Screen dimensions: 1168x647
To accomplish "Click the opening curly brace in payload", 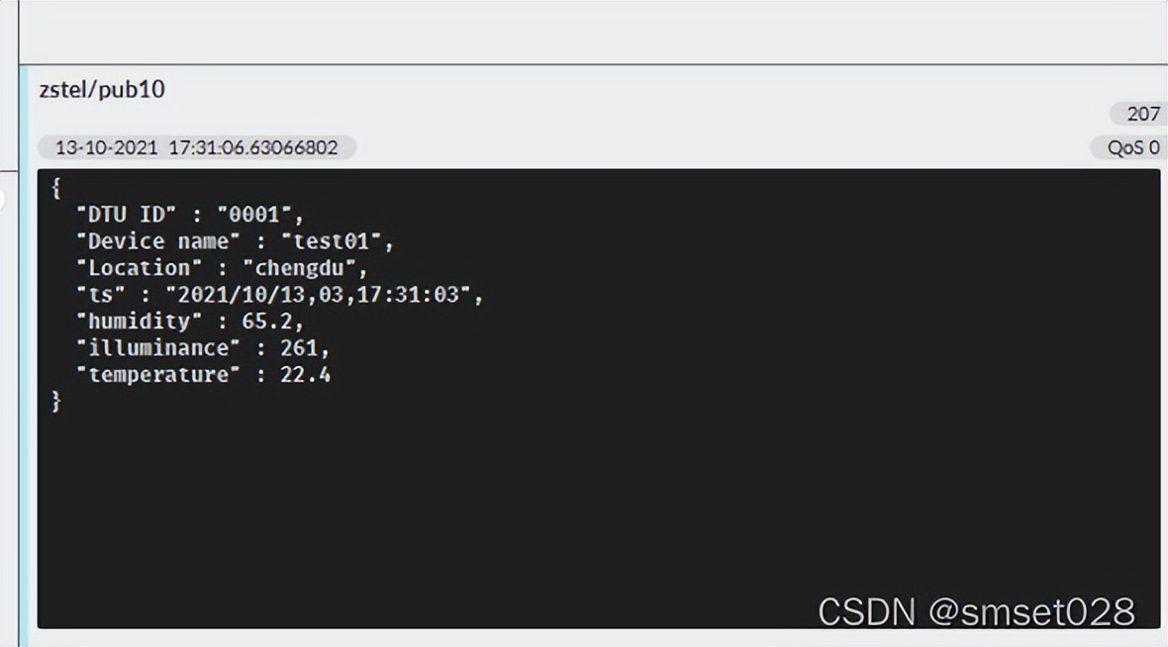I will pos(55,188).
